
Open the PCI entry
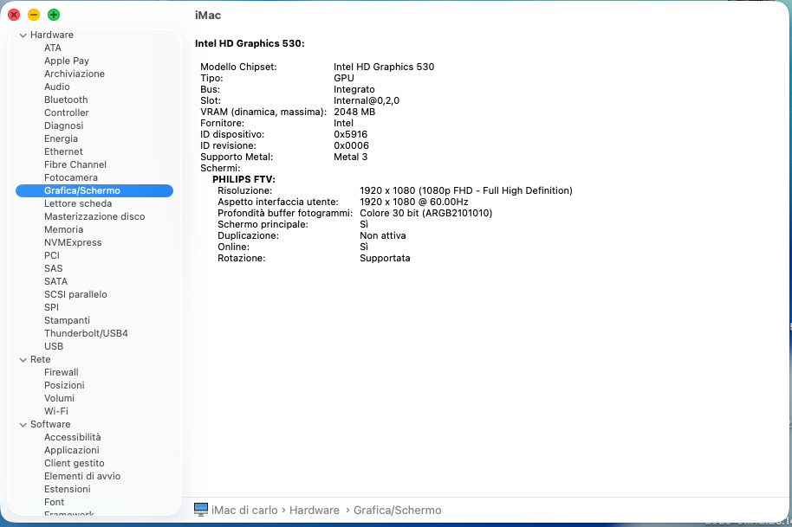tap(51, 255)
